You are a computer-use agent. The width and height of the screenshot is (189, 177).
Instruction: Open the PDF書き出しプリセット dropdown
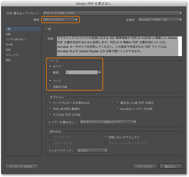[112, 13]
